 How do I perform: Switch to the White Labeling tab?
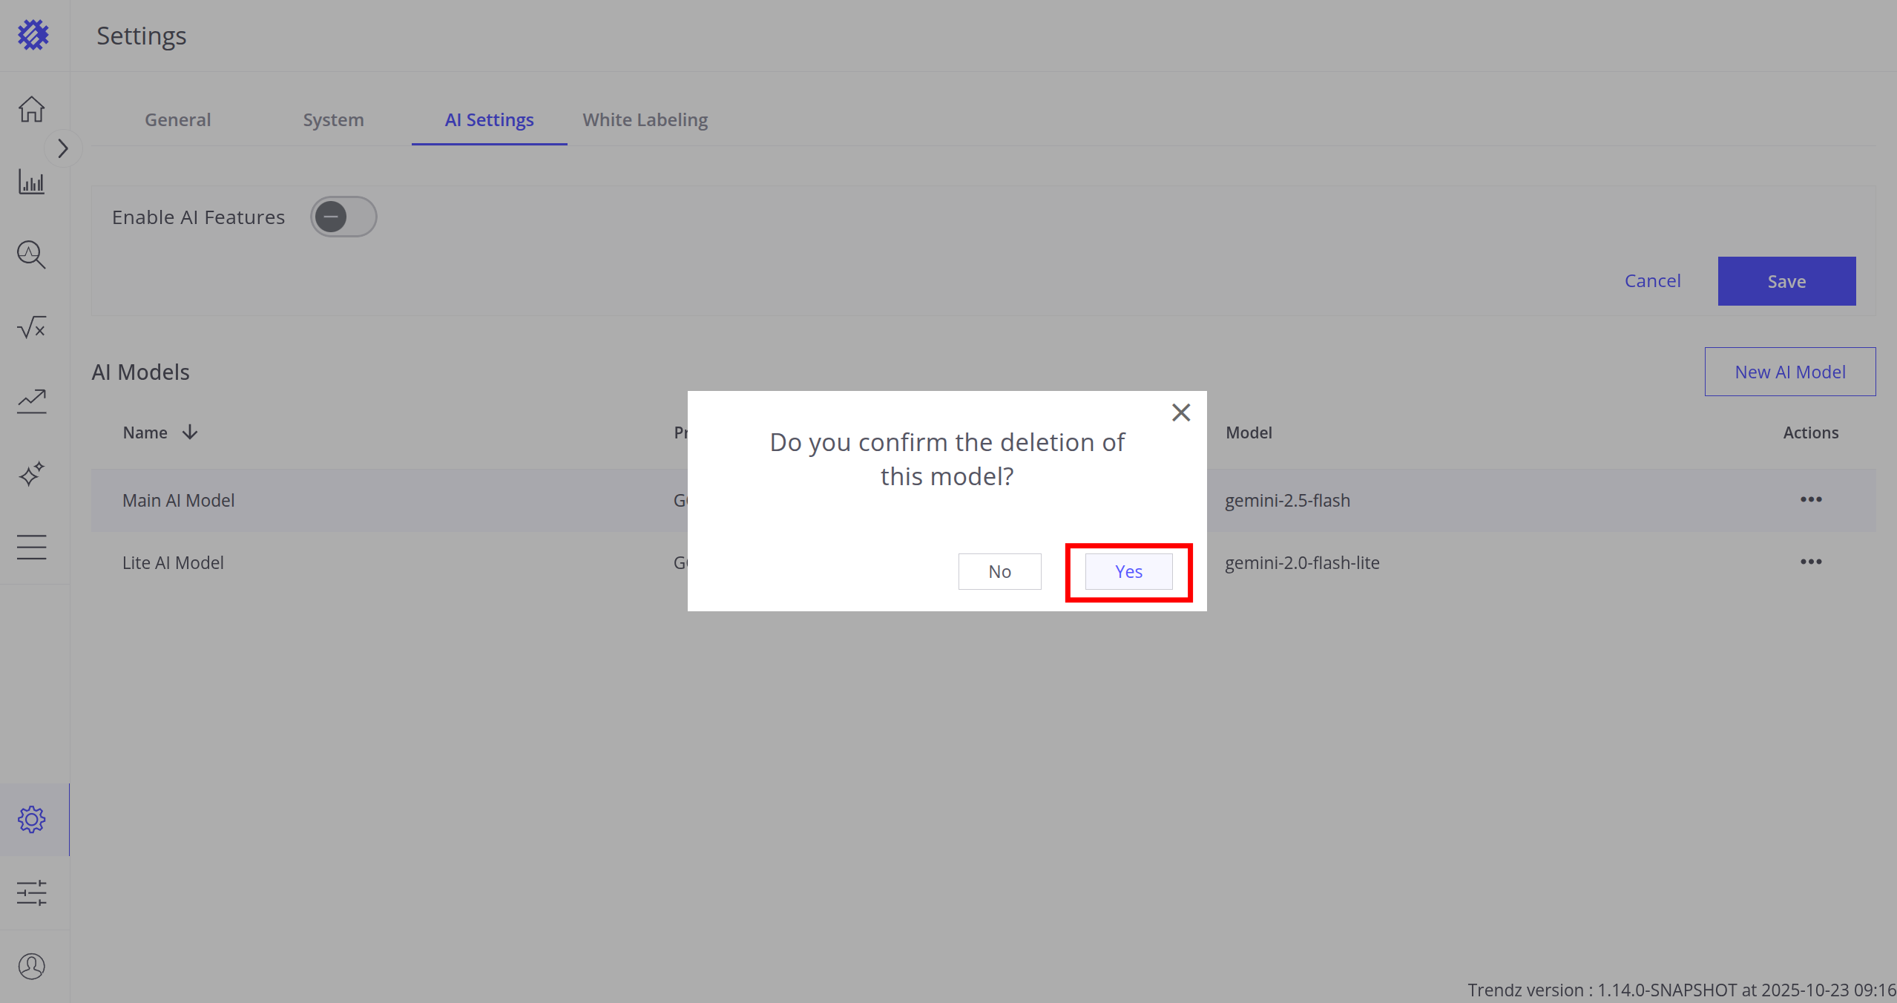coord(645,119)
